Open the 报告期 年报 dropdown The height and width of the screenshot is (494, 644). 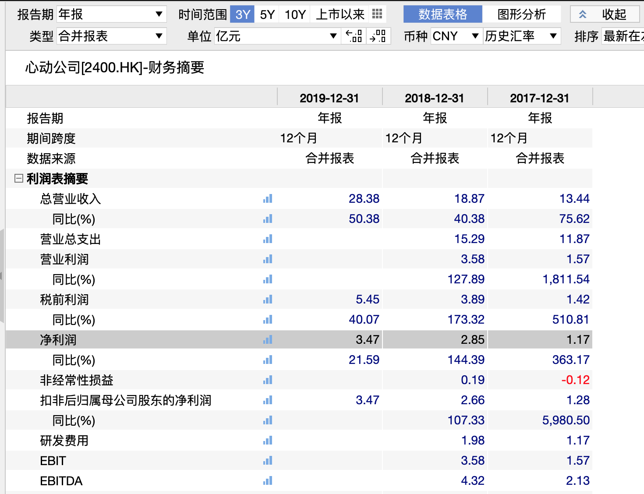pos(111,14)
